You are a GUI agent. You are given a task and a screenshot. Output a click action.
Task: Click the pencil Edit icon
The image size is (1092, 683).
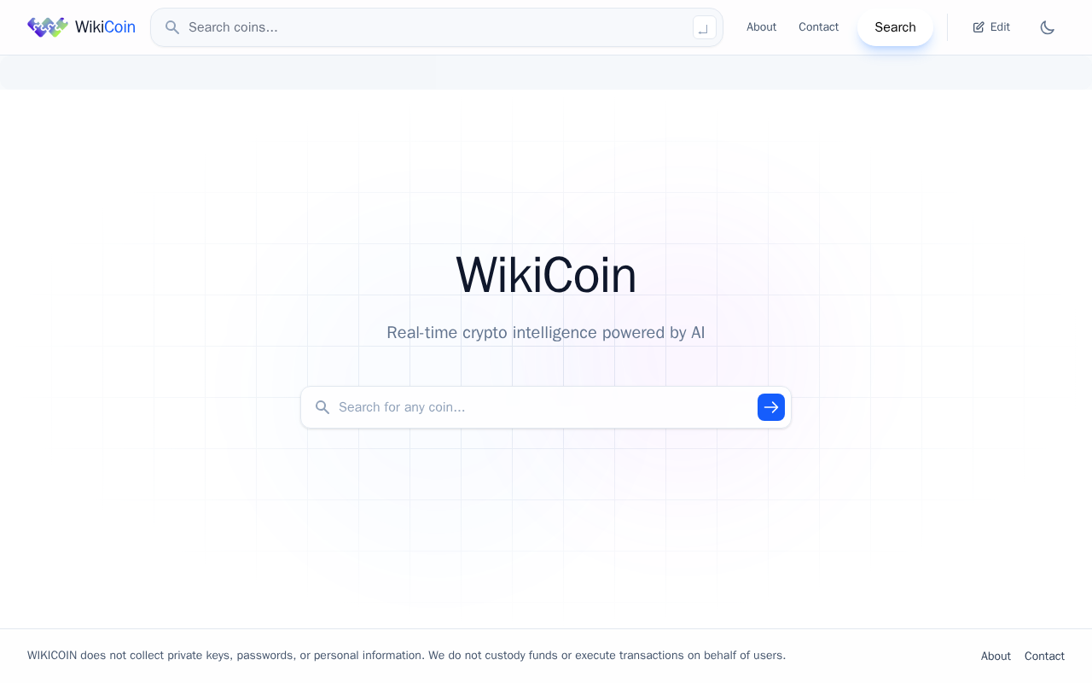[979, 27]
